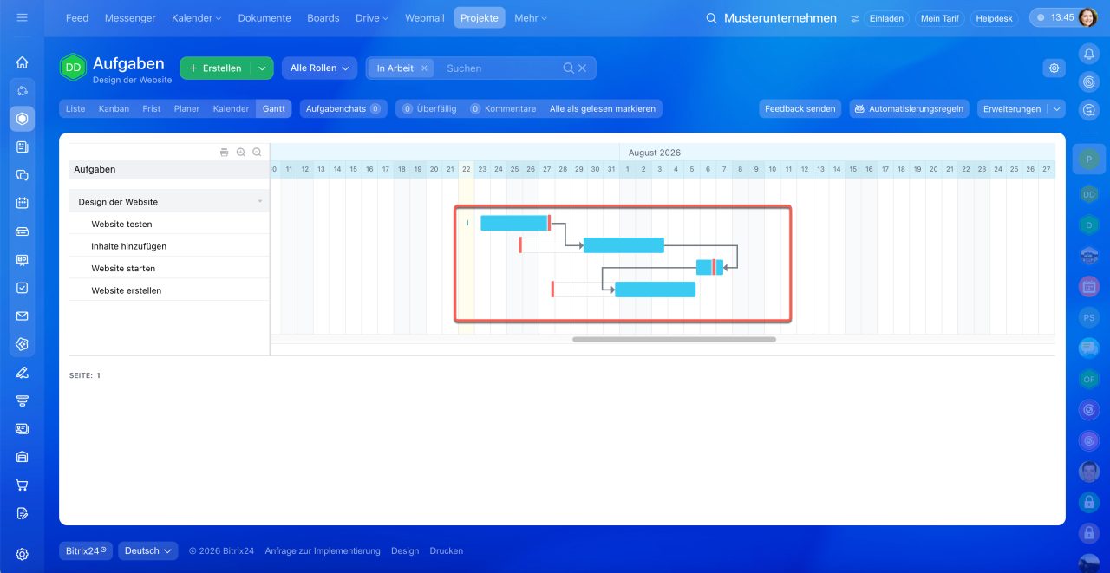The image size is (1110, 573).
Task: Expand the Erstellen button dropdown arrow
Action: [262, 68]
